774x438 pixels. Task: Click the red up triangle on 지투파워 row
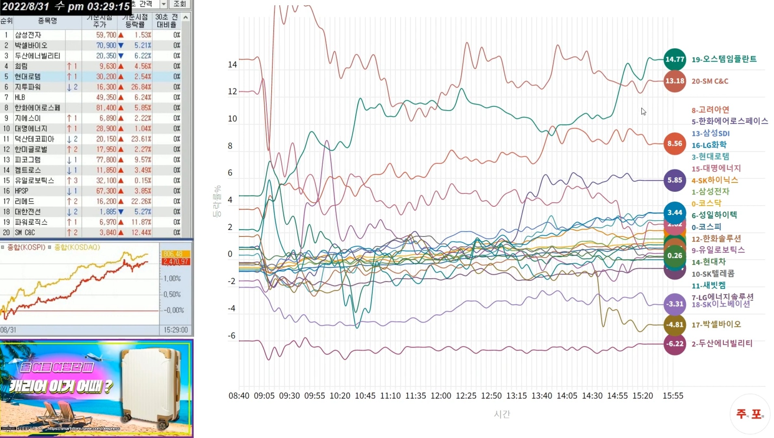click(121, 87)
